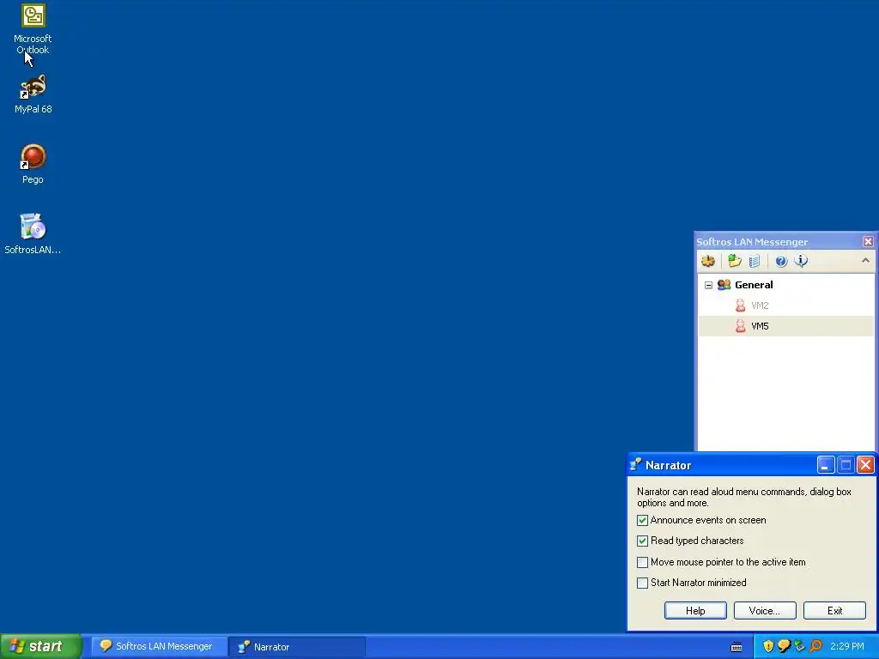879x659 pixels.
Task: Uncheck Read typed characters
Action: 642,541
